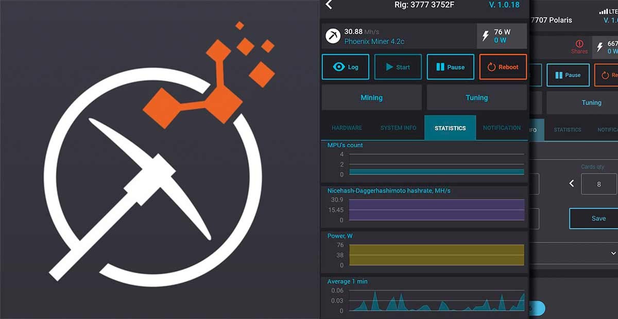Click the Average 1 min spike graph
Viewport: 618px width, 319px height.
(x=437, y=301)
